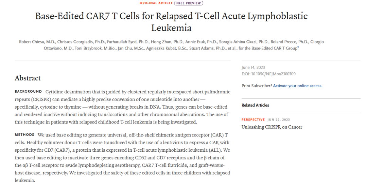The width and height of the screenshot is (367, 186).
Task: Click Activate your online access link
Action: pyautogui.click(x=298, y=86)
